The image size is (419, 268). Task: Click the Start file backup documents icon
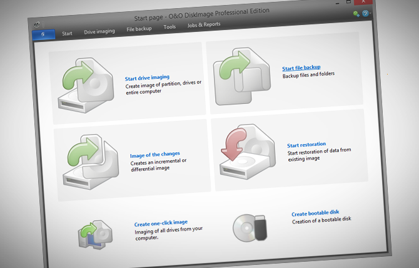(241, 76)
